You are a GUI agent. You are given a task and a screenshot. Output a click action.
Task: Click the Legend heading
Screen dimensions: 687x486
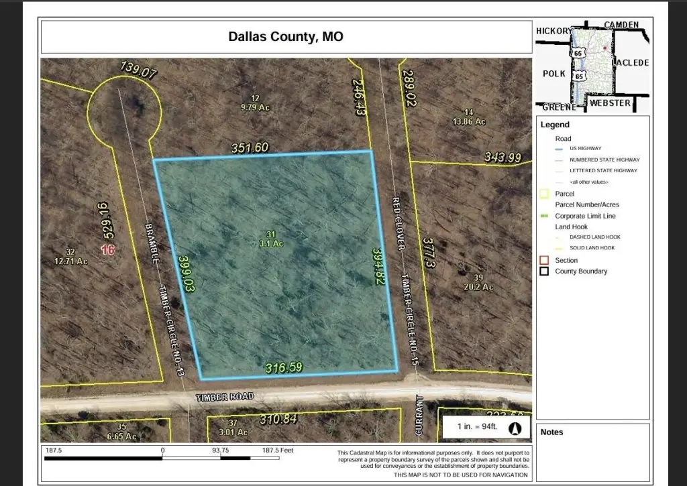tap(555, 125)
